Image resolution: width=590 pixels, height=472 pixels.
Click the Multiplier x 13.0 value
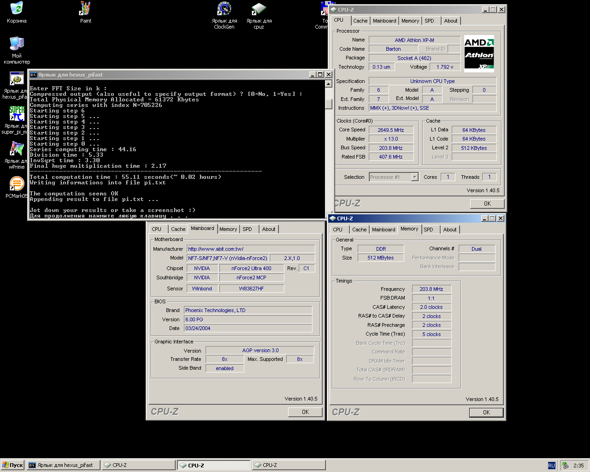click(x=391, y=139)
